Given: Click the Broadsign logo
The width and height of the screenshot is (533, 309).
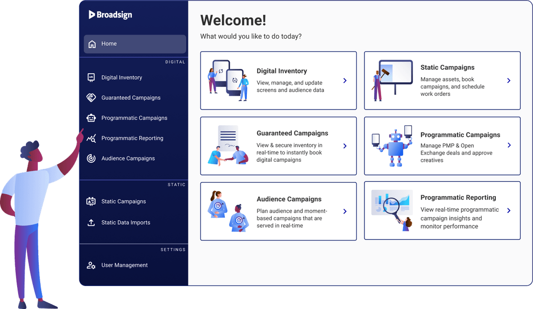Looking at the screenshot, I should pyautogui.click(x=111, y=15).
